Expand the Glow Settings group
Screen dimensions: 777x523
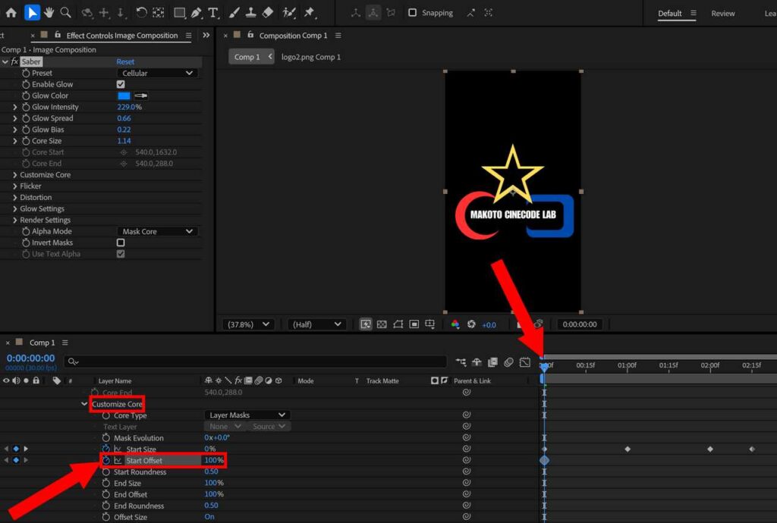pyautogui.click(x=15, y=208)
